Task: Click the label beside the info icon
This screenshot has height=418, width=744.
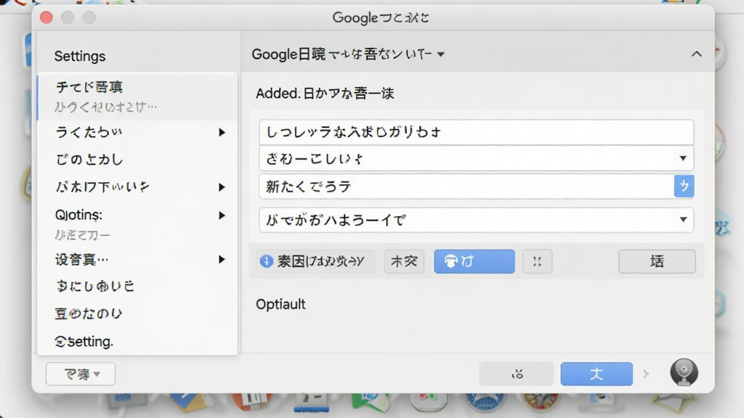Action: (320, 261)
